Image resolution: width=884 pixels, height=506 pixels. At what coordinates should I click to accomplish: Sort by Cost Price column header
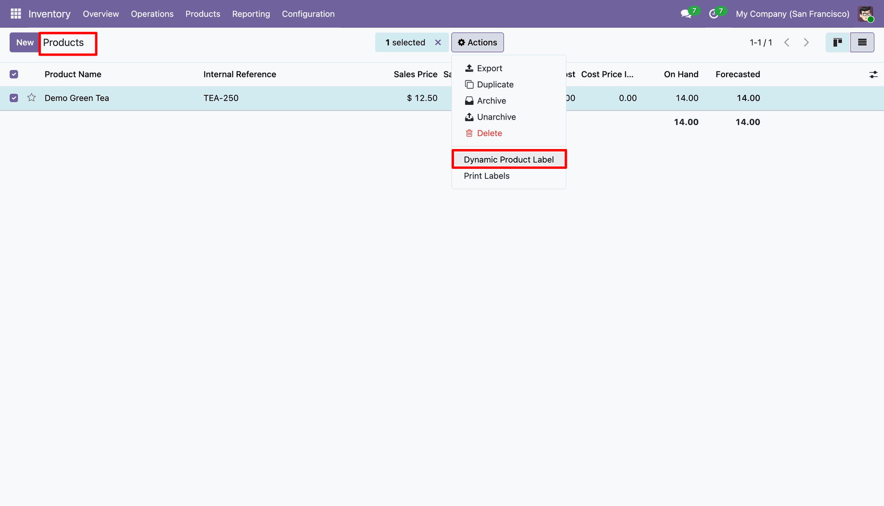[607, 74]
